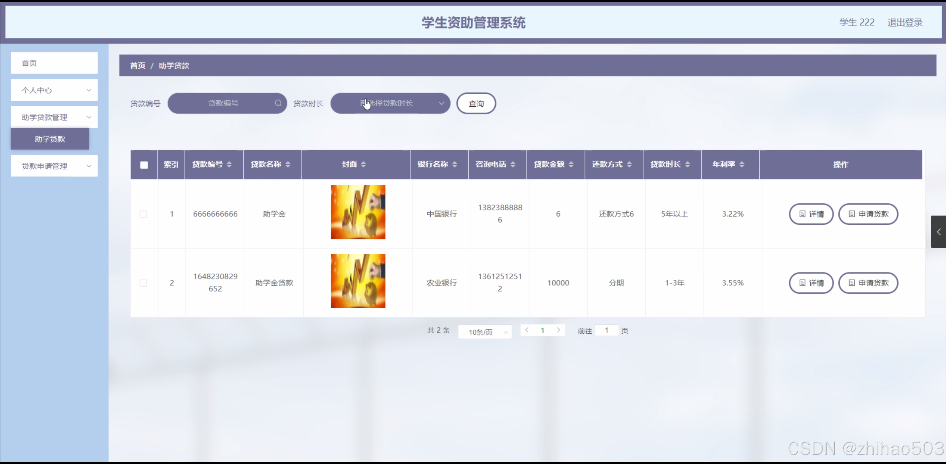Click the 查询 button
946x464 pixels.
[x=476, y=104]
